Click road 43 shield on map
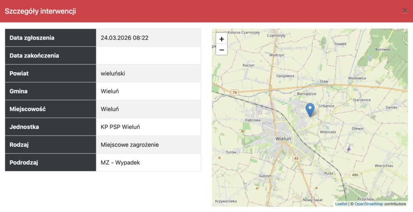Screen dimensions: 413x212 (296, 158)
